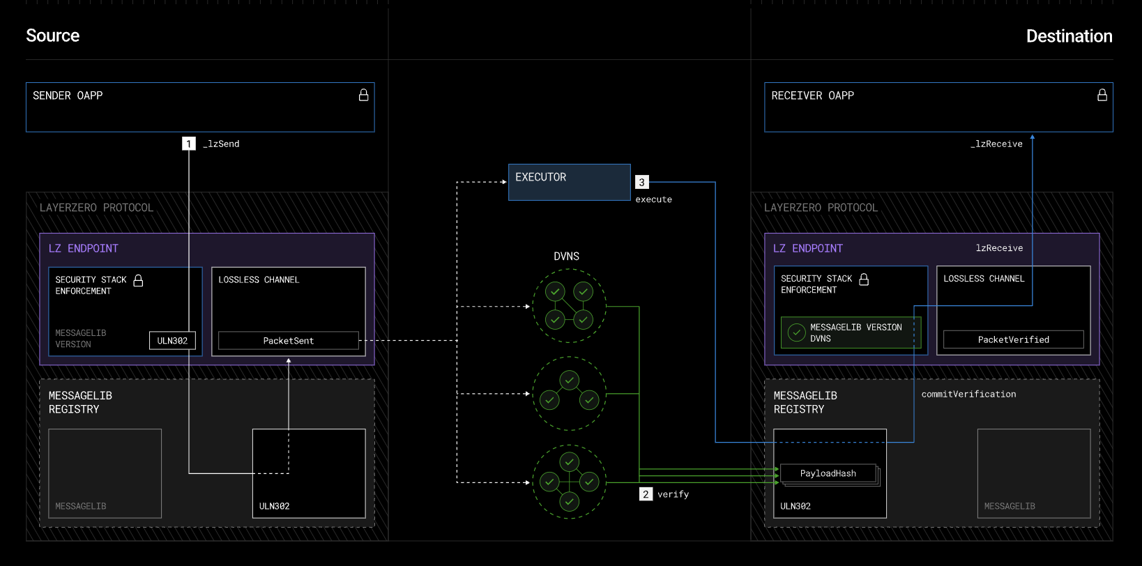Screen dimensions: 1142x566
Task: Click the bottom-left check node of the three-node DVN cluster
Action: (549, 400)
